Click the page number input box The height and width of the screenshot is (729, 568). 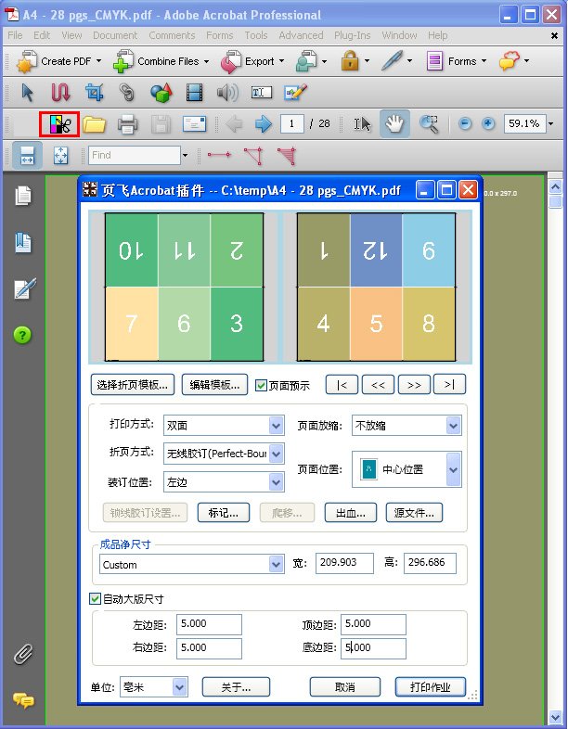click(291, 124)
